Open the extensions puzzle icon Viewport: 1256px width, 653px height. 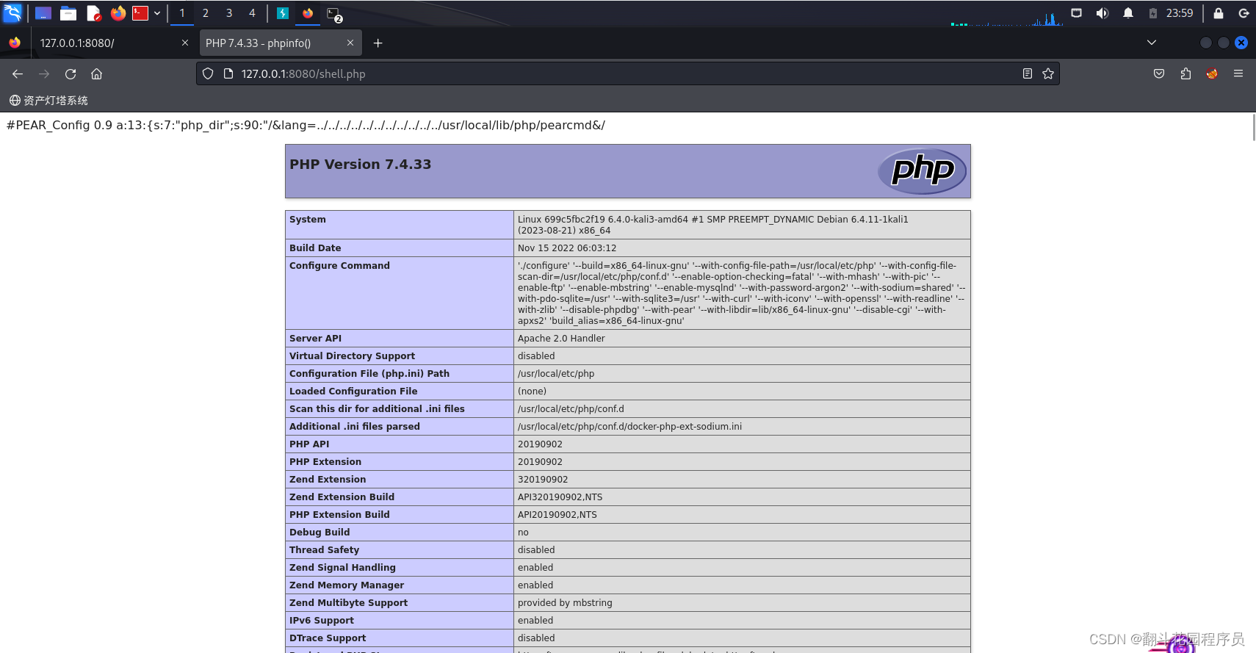coord(1185,73)
